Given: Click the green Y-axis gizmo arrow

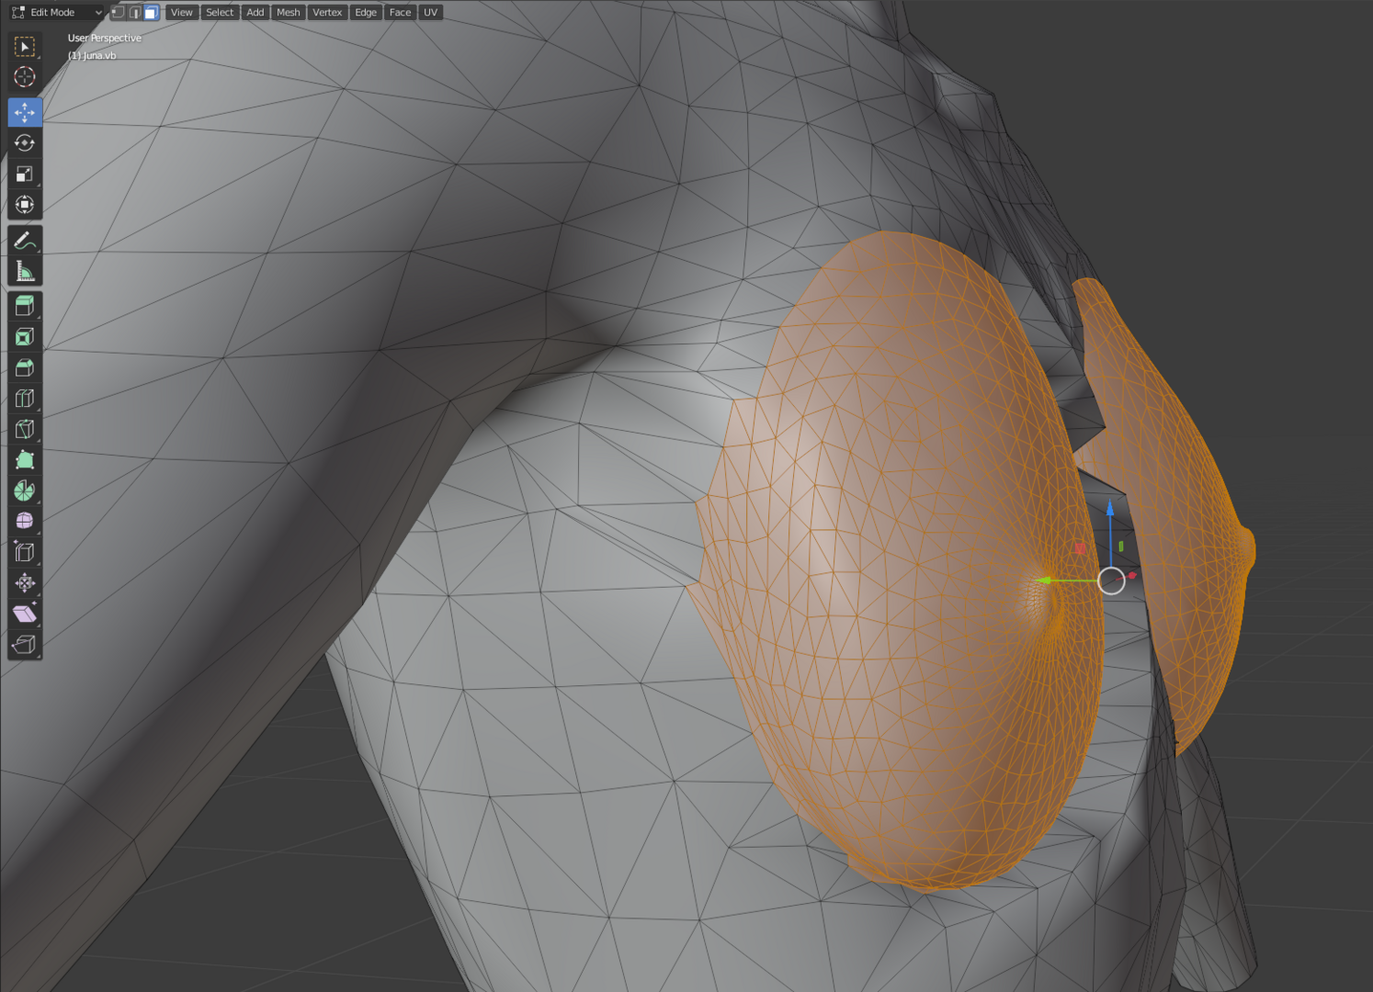Looking at the screenshot, I should (1044, 581).
